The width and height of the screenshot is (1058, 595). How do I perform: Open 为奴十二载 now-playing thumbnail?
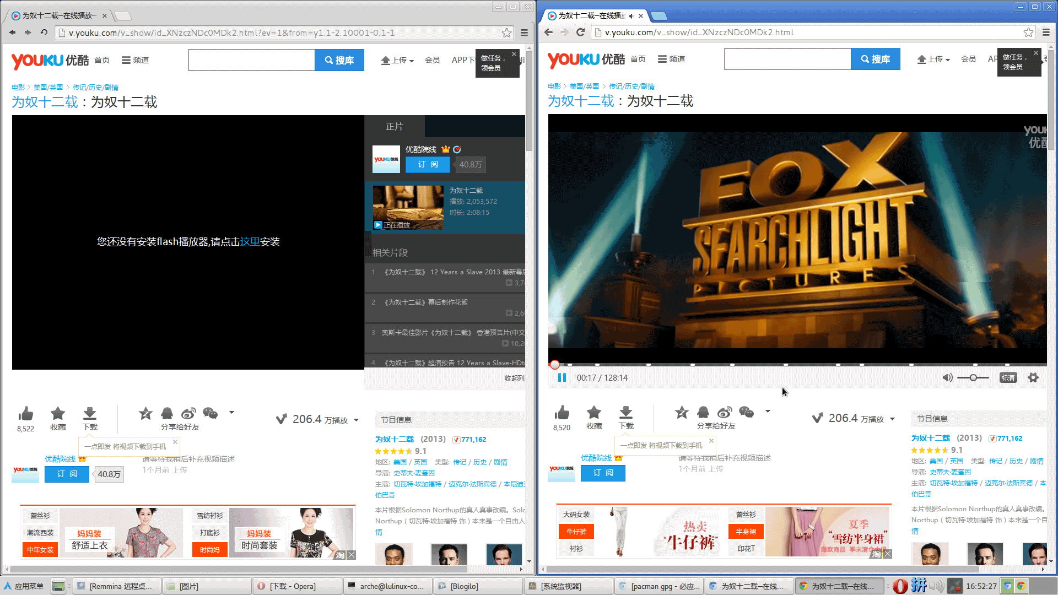(x=408, y=208)
